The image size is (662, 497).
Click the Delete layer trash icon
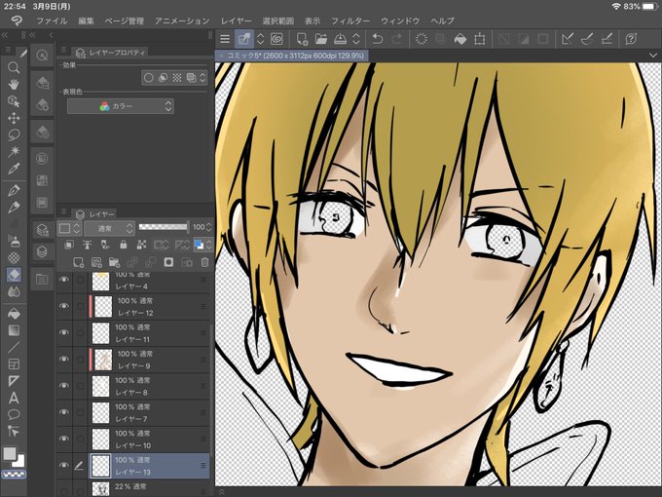coord(204,262)
